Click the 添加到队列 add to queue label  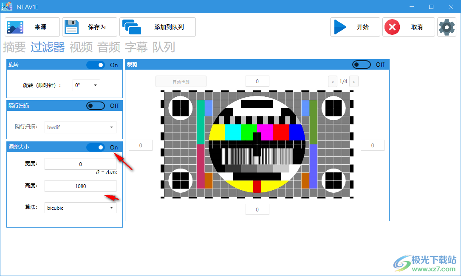[169, 27]
